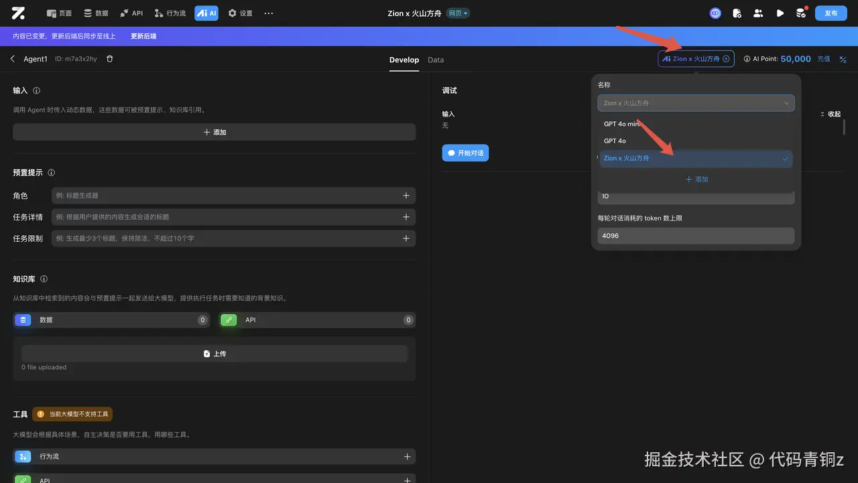Click the plus icon in 角色 field
The width and height of the screenshot is (858, 483).
406,196
